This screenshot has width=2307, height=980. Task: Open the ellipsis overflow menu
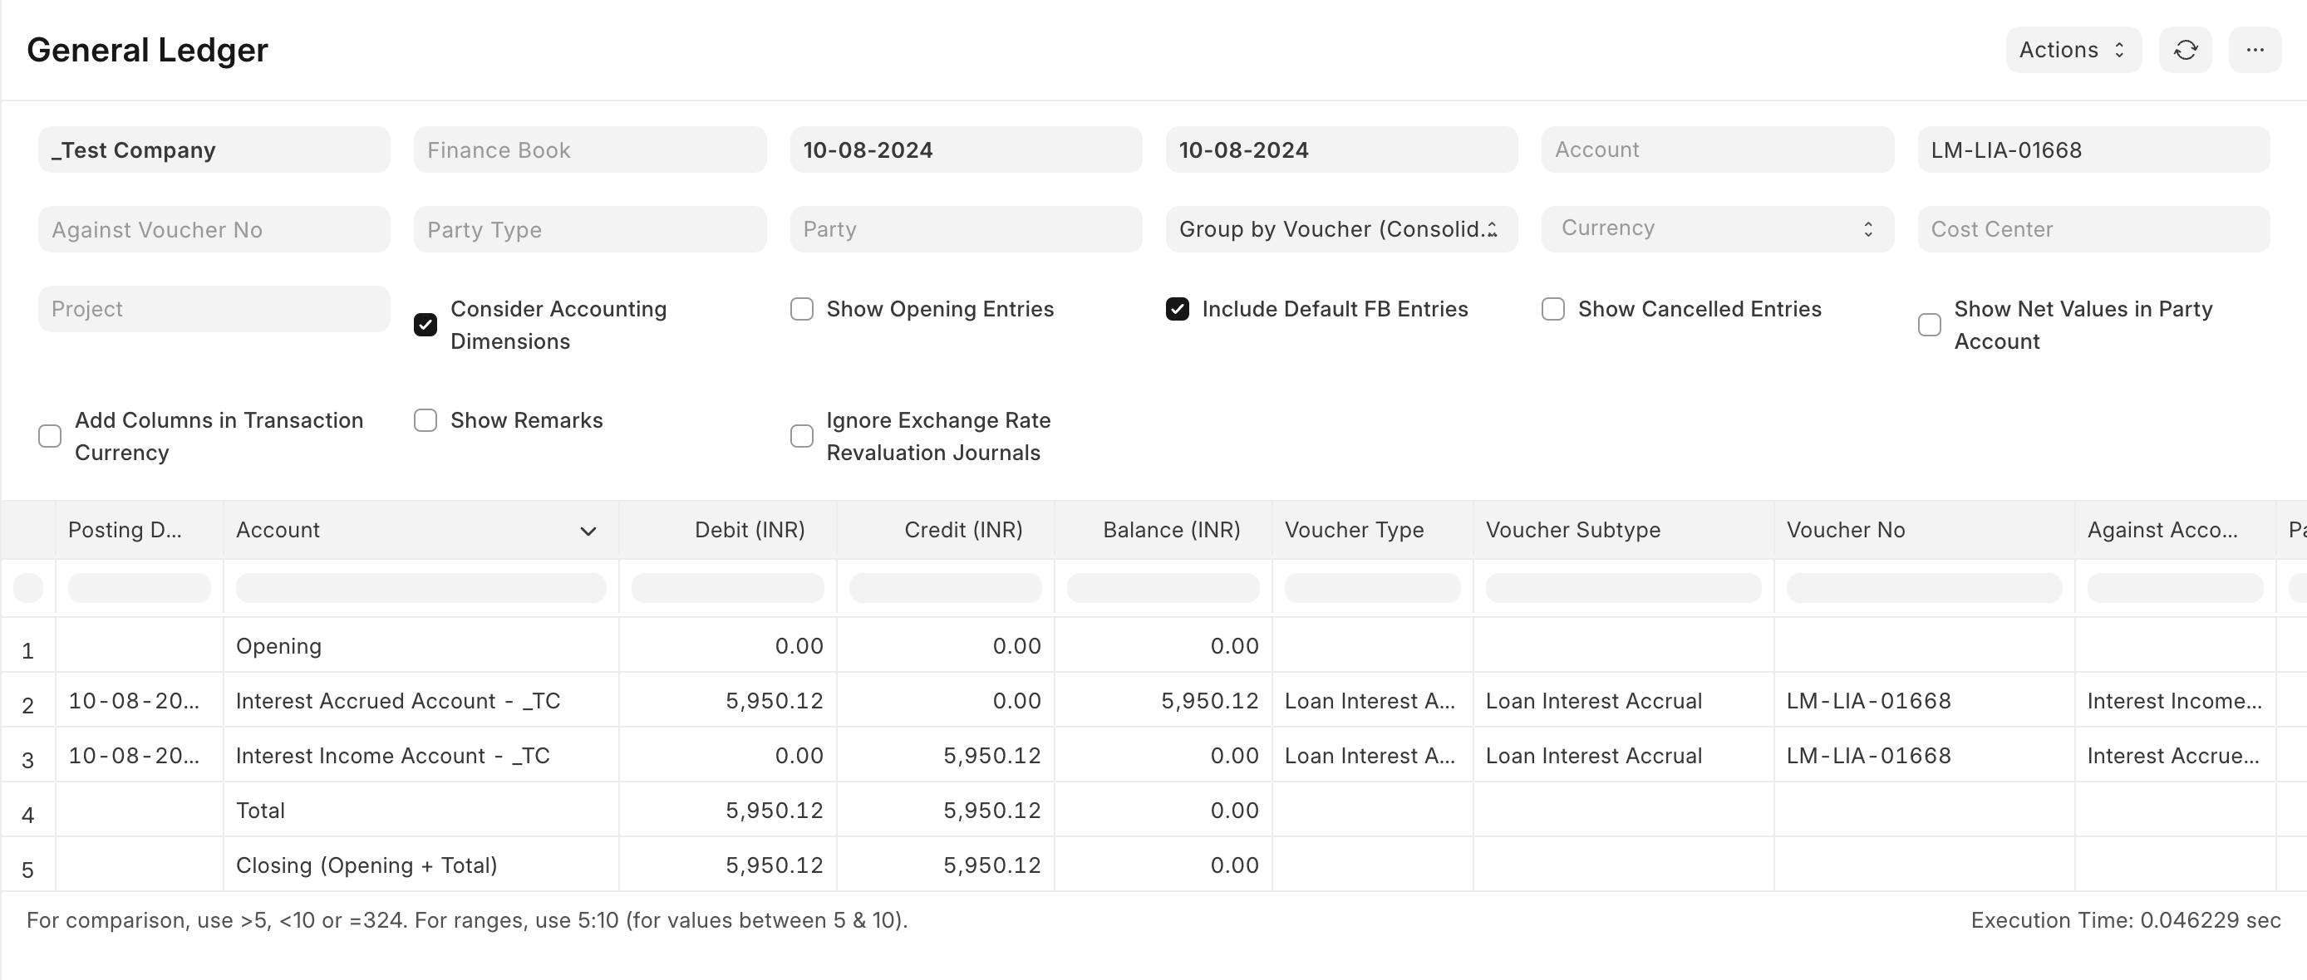tap(2256, 50)
